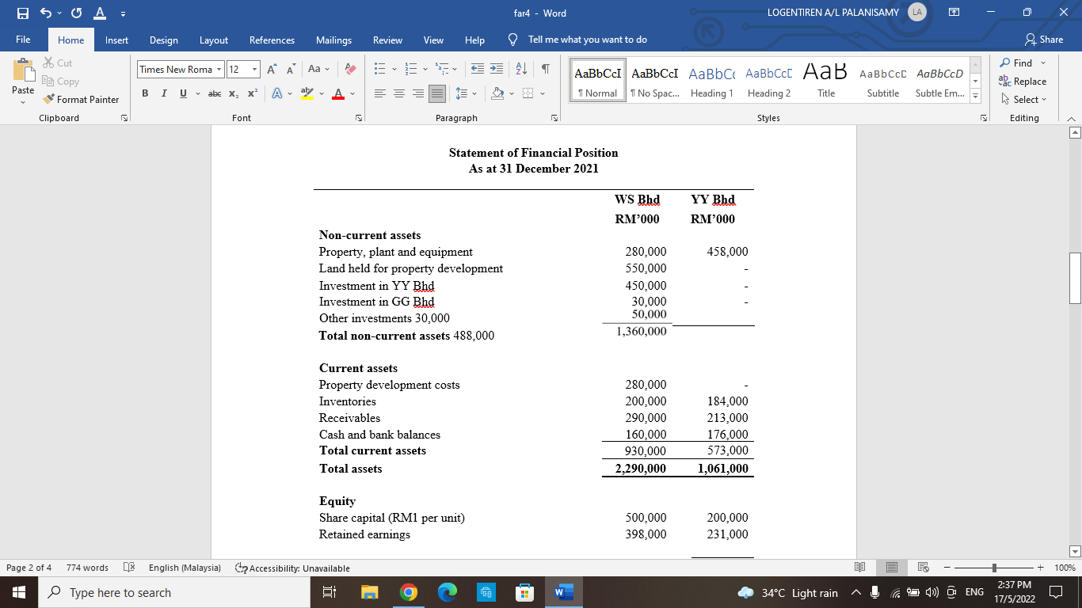Open the Paste options dropdown arrow
1082x608 pixels.
tap(23, 101)
